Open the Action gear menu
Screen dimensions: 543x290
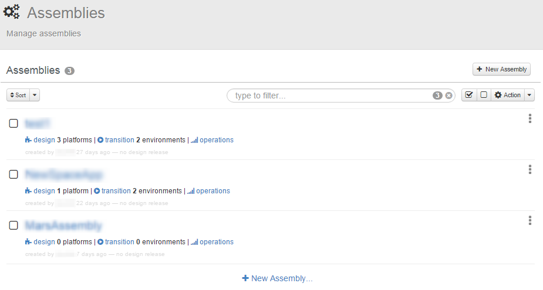(x=507, y=95)
